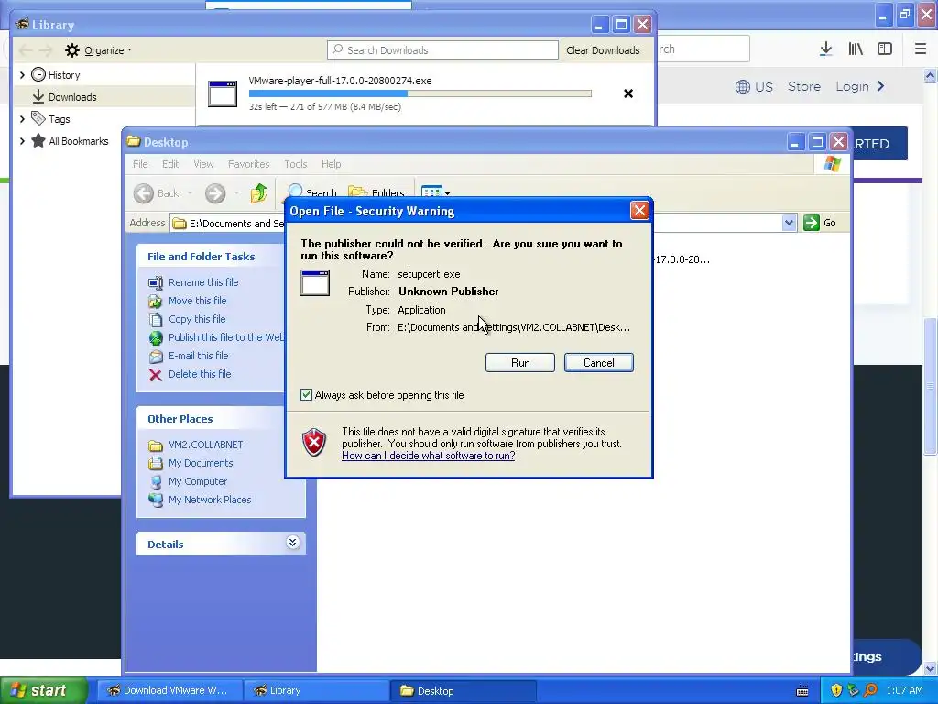Switch to Library taskbar item
This screenshot has height=704, width=938.
[x=316, y=691]
